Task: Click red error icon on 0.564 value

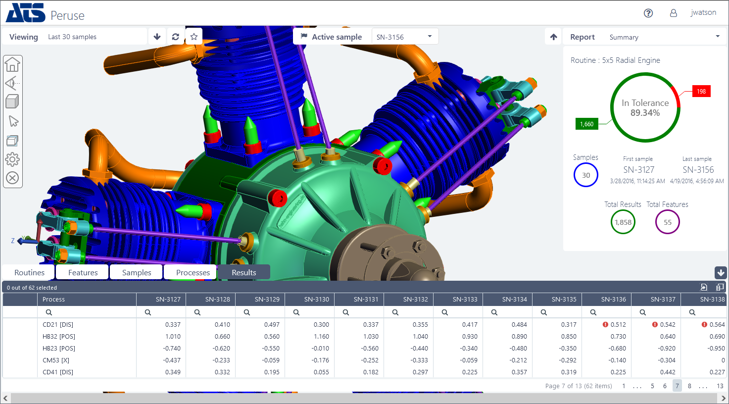Action: 704,325
